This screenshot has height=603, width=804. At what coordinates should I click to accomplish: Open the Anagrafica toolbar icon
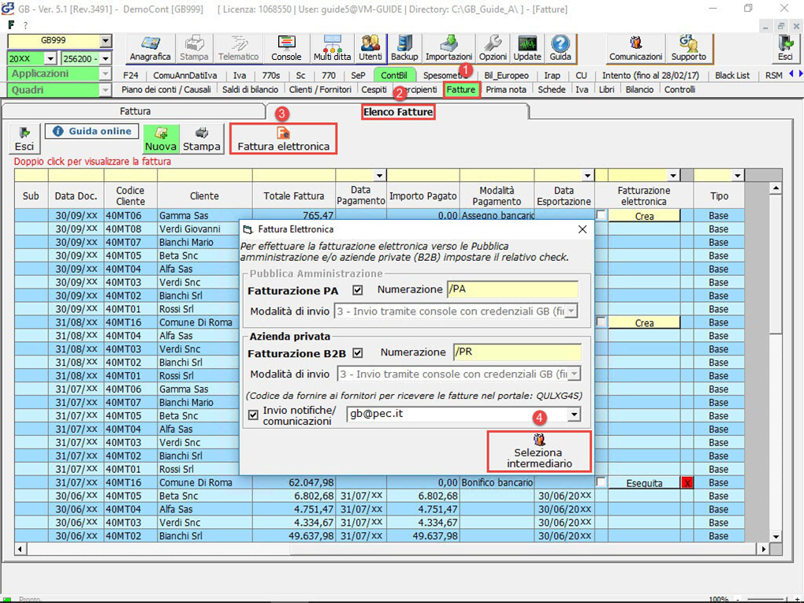pyautogui.click(x=150, y=48)
